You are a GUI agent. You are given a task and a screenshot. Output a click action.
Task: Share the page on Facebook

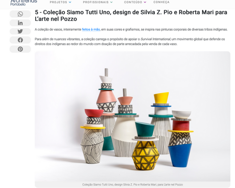(x=20, y=40)
